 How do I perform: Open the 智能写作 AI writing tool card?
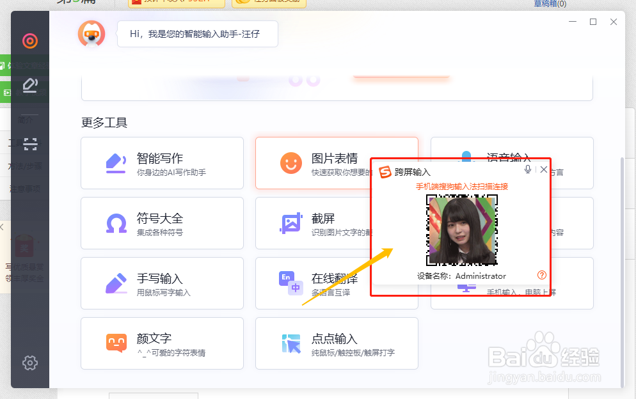(x=162, y=163)
